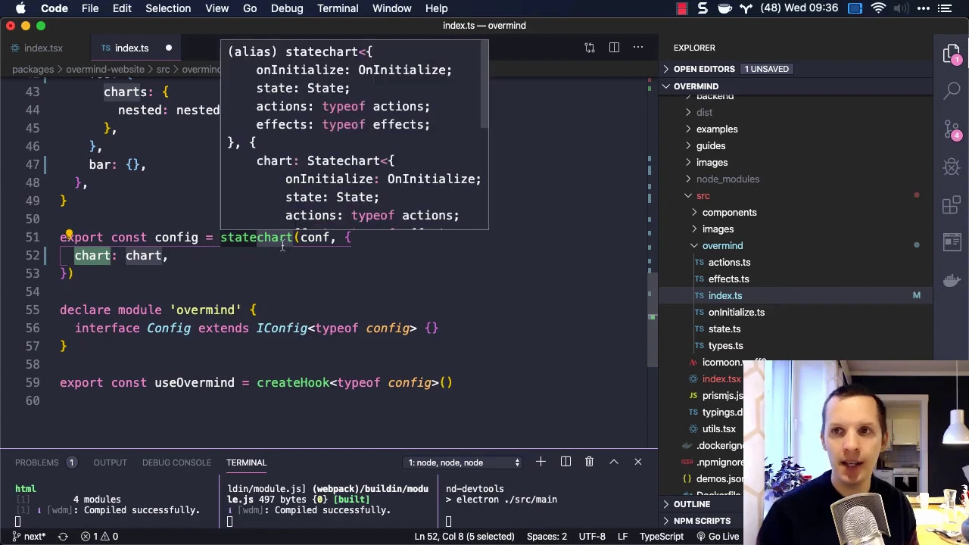The height and width of the screenshot is (545, 969).
Task: Click Split Editor icon in editor toolbar
Action: (x=614, y=48)
